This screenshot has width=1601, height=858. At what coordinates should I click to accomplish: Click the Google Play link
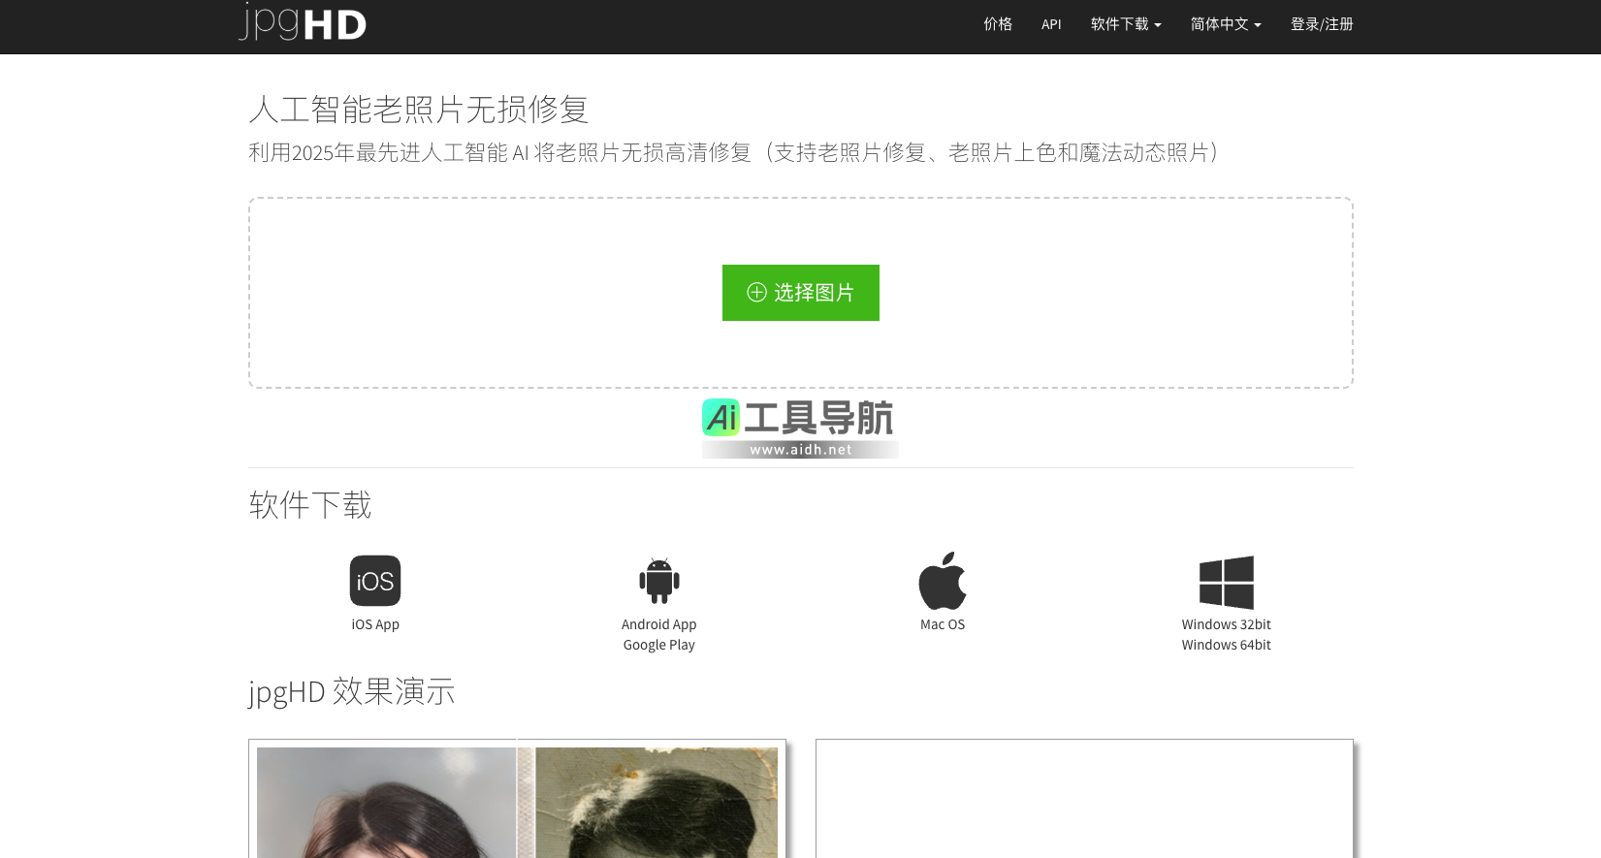pos(659,645)
